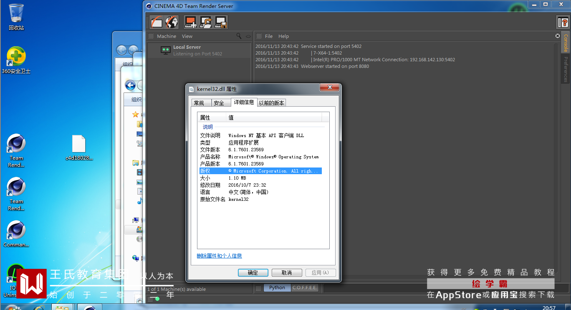The width and height of the screenshot is (571, 310).
Task: Click the 'Webserver started on port 8080' log line
Action: [312, 66]
